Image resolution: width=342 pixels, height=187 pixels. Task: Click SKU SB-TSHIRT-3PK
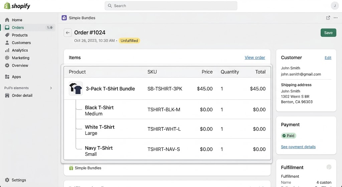(x=165, y=89)
